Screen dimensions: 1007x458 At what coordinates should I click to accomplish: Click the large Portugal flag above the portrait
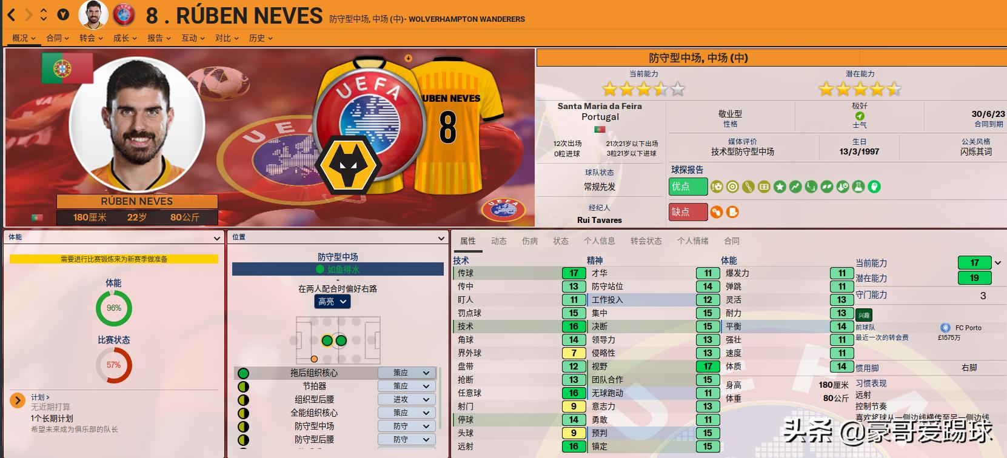pos(67,68)
